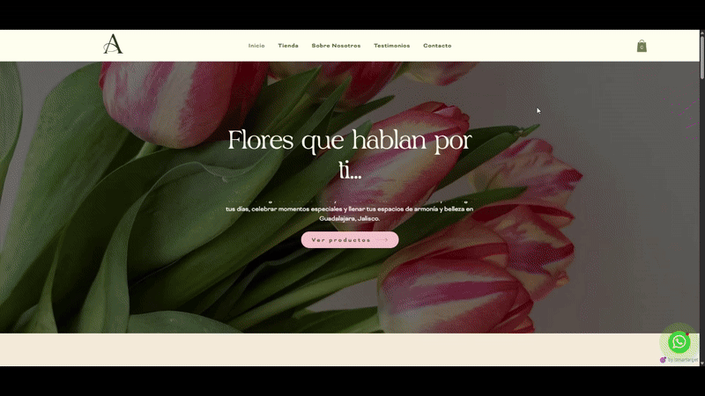Open the WhatsApp chat button
The image size is (705, 396).
(679, 342)
